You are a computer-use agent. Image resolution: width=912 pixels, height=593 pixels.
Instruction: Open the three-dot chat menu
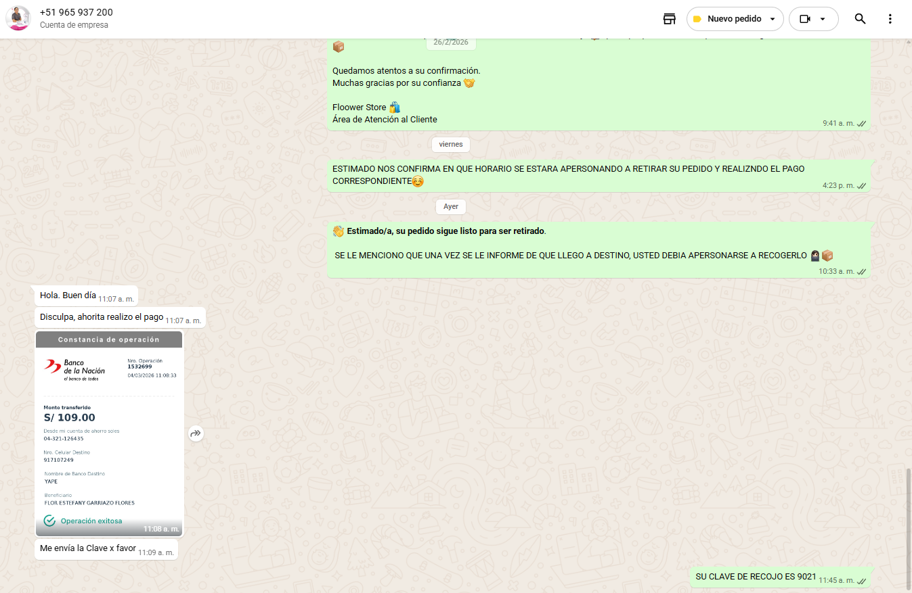click(890, 19)
